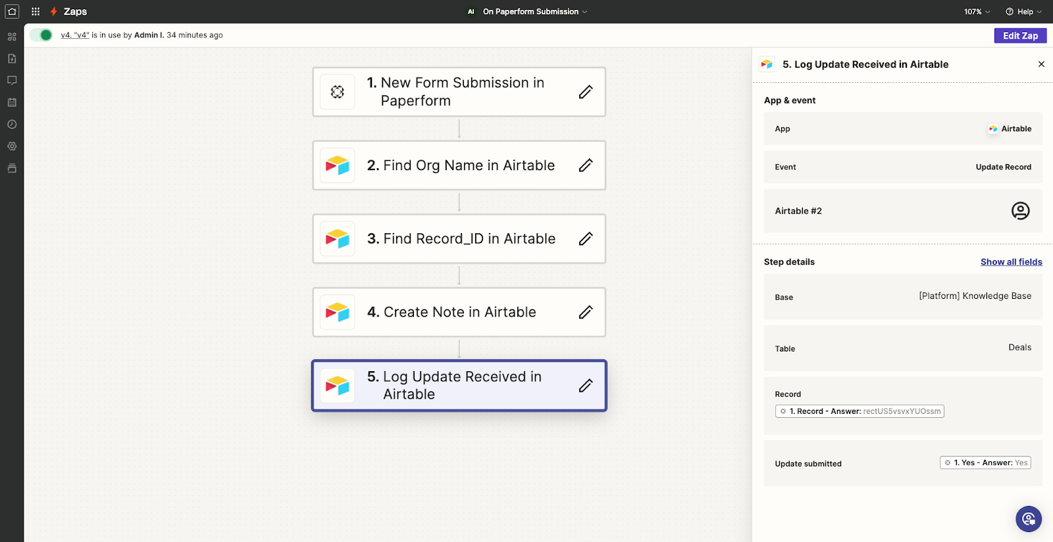Open the settings gear sidebar icon

(x=12, y=147)
